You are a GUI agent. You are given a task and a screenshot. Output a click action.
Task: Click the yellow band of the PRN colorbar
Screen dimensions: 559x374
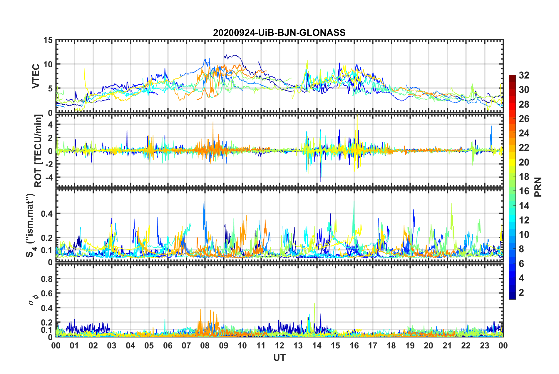(x=512, y=162)
